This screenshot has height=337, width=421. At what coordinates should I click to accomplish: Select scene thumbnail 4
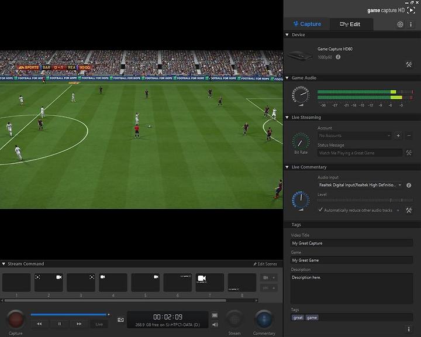coord(113,283)
